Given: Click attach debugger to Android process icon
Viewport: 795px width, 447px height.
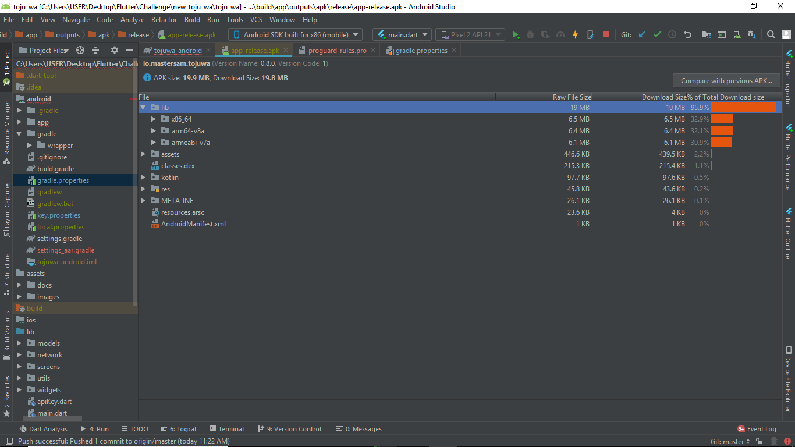Looking at the screenshot, I should click(590, 35).
